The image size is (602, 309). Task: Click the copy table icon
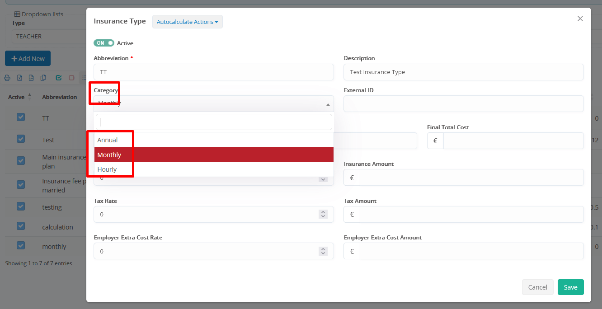[43, 78]
